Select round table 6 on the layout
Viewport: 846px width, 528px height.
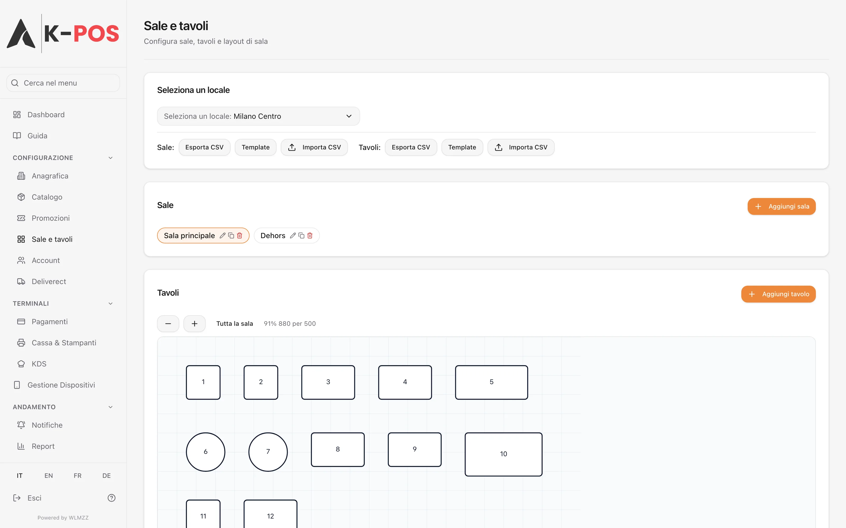pyautogui.click(x=206, y=452)
